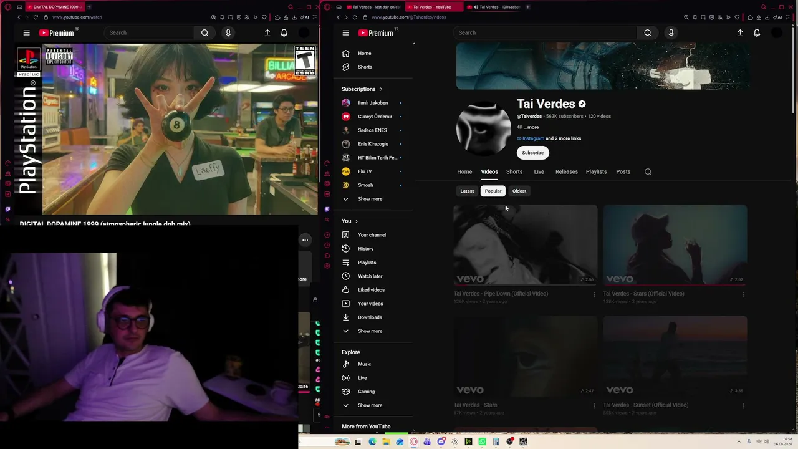Open File Explorer from the taskbar
798x449 pixels.
click(386, 442)
